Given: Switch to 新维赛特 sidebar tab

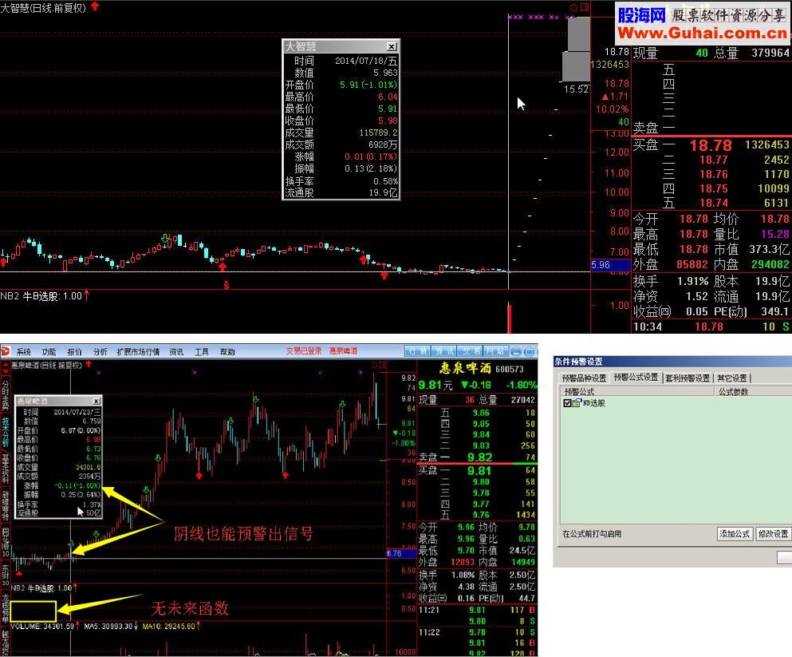Looking at the screenshot, I should tap(5, 505).
